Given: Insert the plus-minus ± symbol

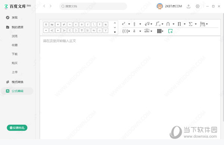Looking at the screenshot, I should (x=46, y=24).
